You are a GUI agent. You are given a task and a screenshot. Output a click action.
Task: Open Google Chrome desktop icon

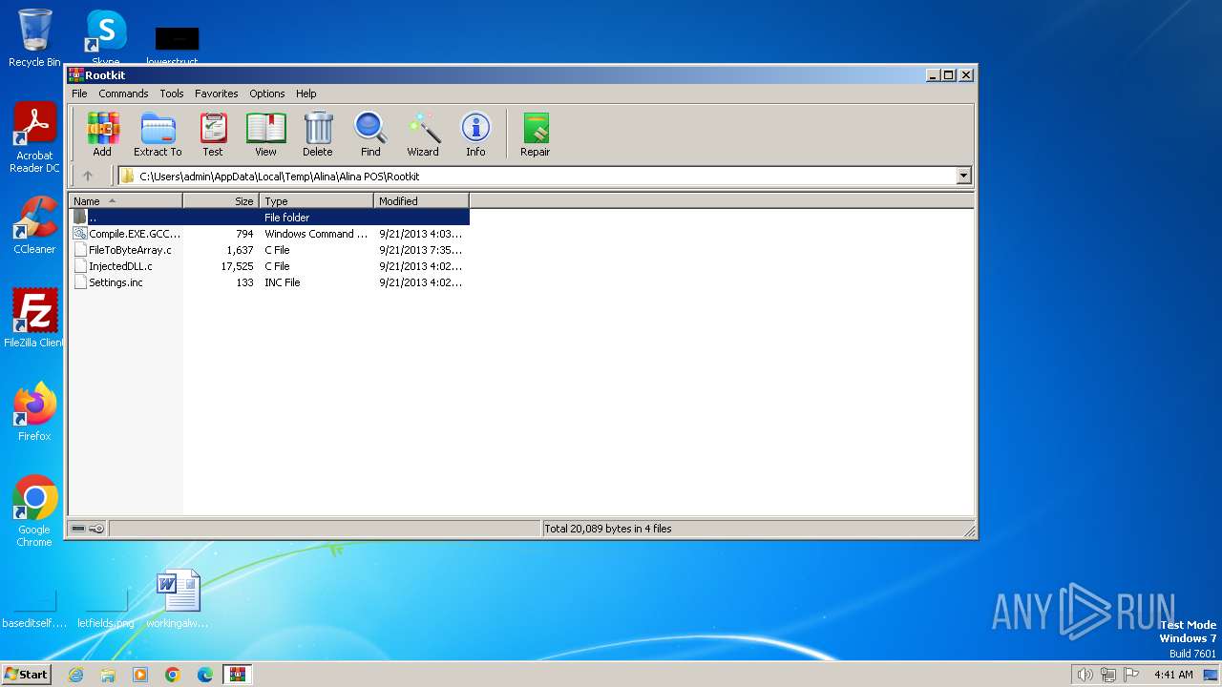tap(34, 511)
